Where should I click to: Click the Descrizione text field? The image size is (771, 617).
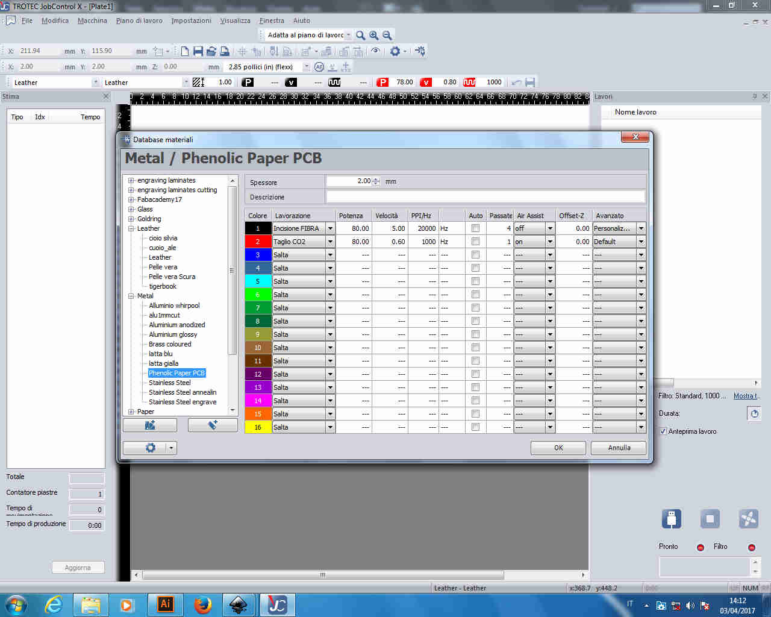coord(485,197)
